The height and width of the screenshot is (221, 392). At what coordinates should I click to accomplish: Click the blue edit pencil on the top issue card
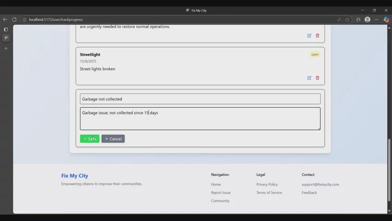coord(309,35)
